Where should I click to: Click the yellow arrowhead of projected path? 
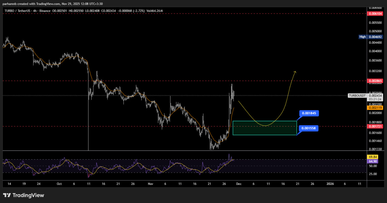(295, 72)
